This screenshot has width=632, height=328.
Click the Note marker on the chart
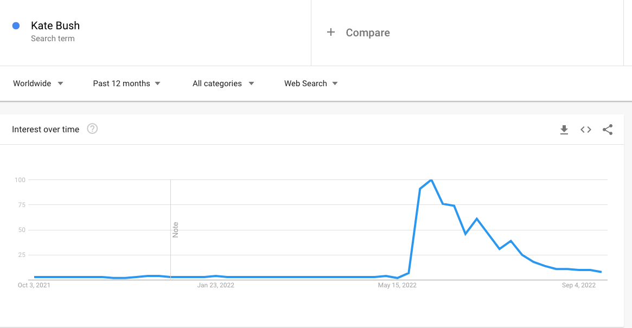175,230
